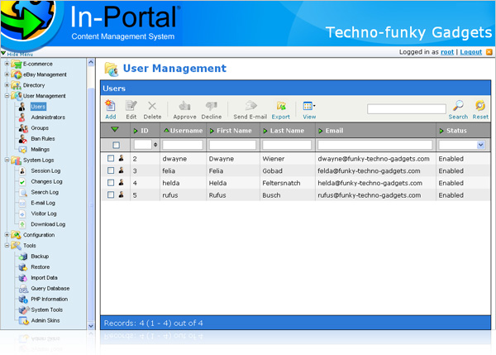Open Ban Rules in the sidebar

coord(43,139)
